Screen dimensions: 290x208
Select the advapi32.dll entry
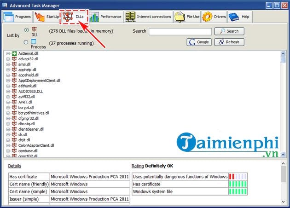(28, 59)
